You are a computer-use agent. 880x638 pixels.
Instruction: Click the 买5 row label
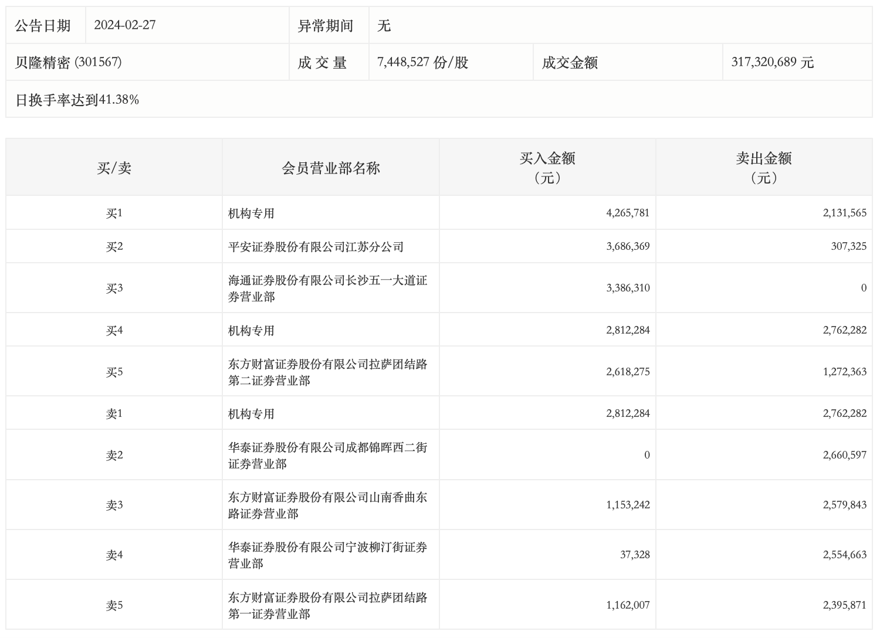coord(114,372)
